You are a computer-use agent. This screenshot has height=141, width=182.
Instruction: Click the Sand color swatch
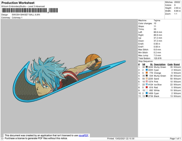click(147, 79)
